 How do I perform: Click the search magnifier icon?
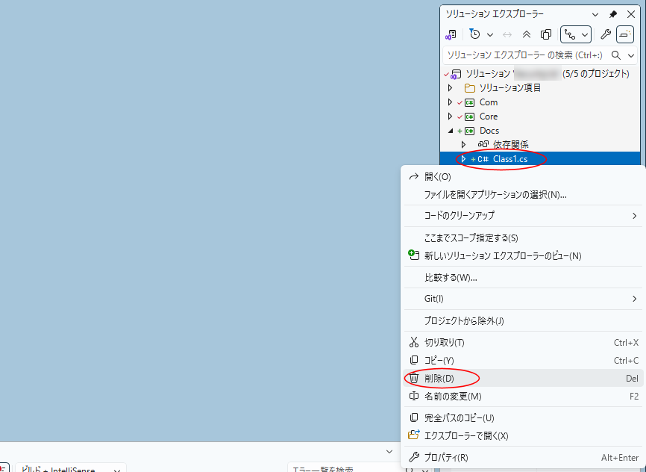coord(616,55)
